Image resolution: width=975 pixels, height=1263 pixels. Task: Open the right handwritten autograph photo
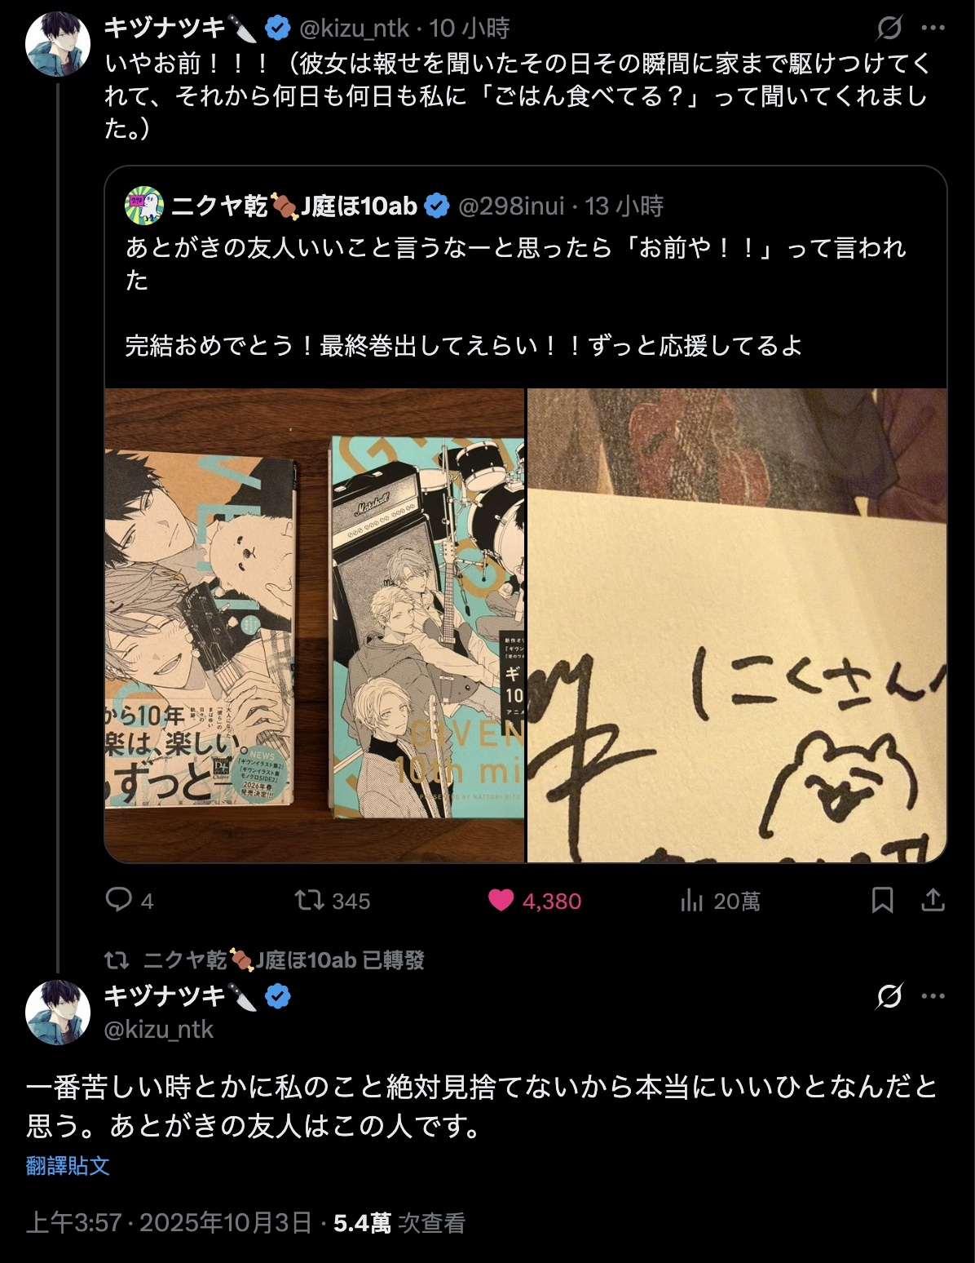[x=737, y=625]
